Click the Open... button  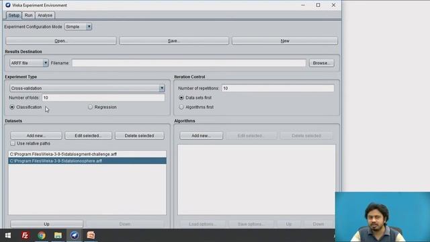click(61, 40)
